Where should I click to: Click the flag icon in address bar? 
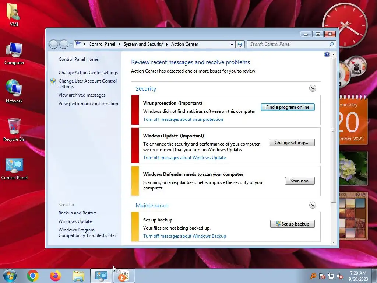click(x=78, y=44)
